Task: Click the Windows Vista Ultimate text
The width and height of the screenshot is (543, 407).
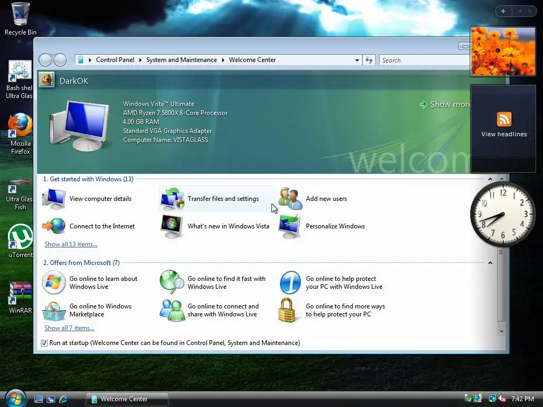Action: pos(159,104)
